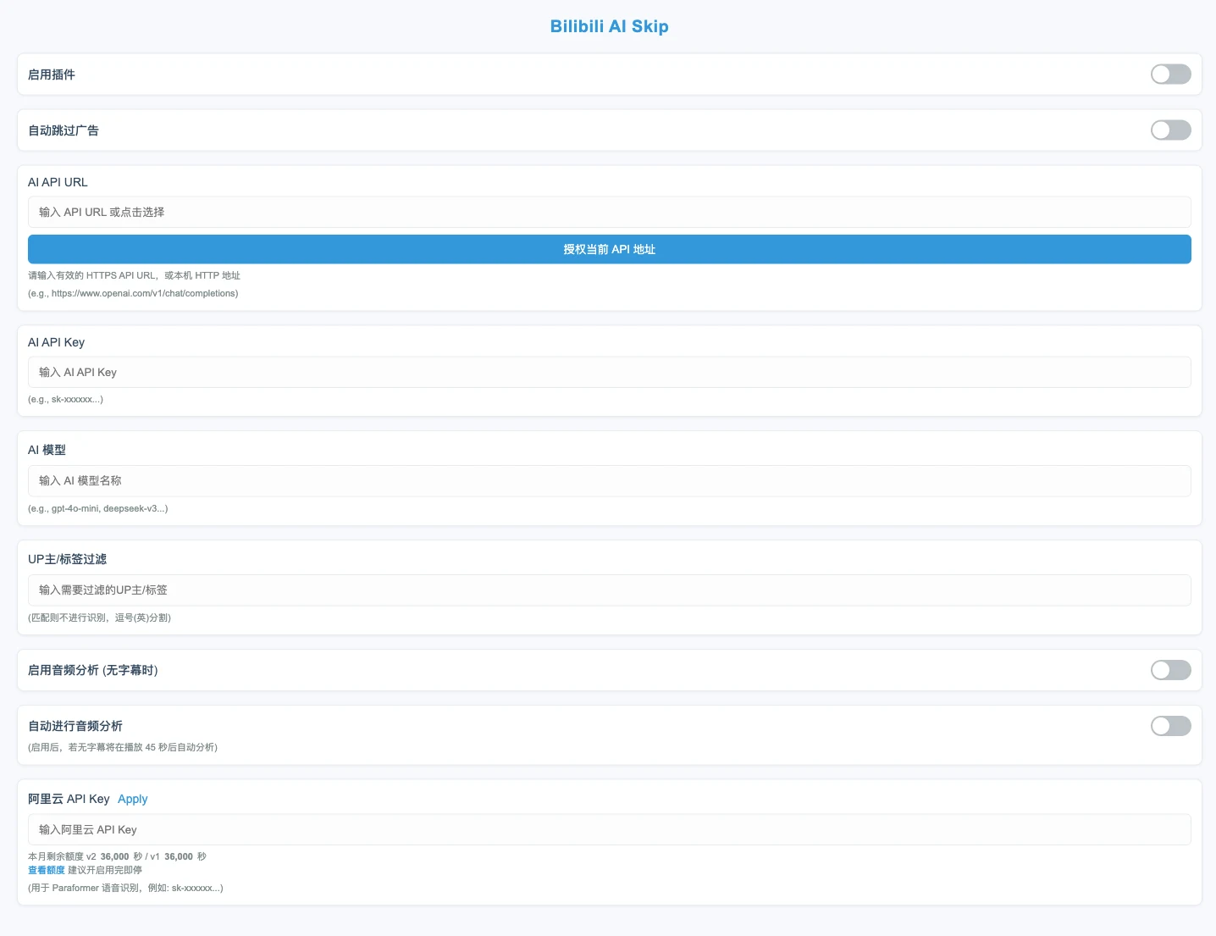Click the 自动进行音频分析 label
Viewport: 1216px width, 936px height.
(x=75, y=726)
